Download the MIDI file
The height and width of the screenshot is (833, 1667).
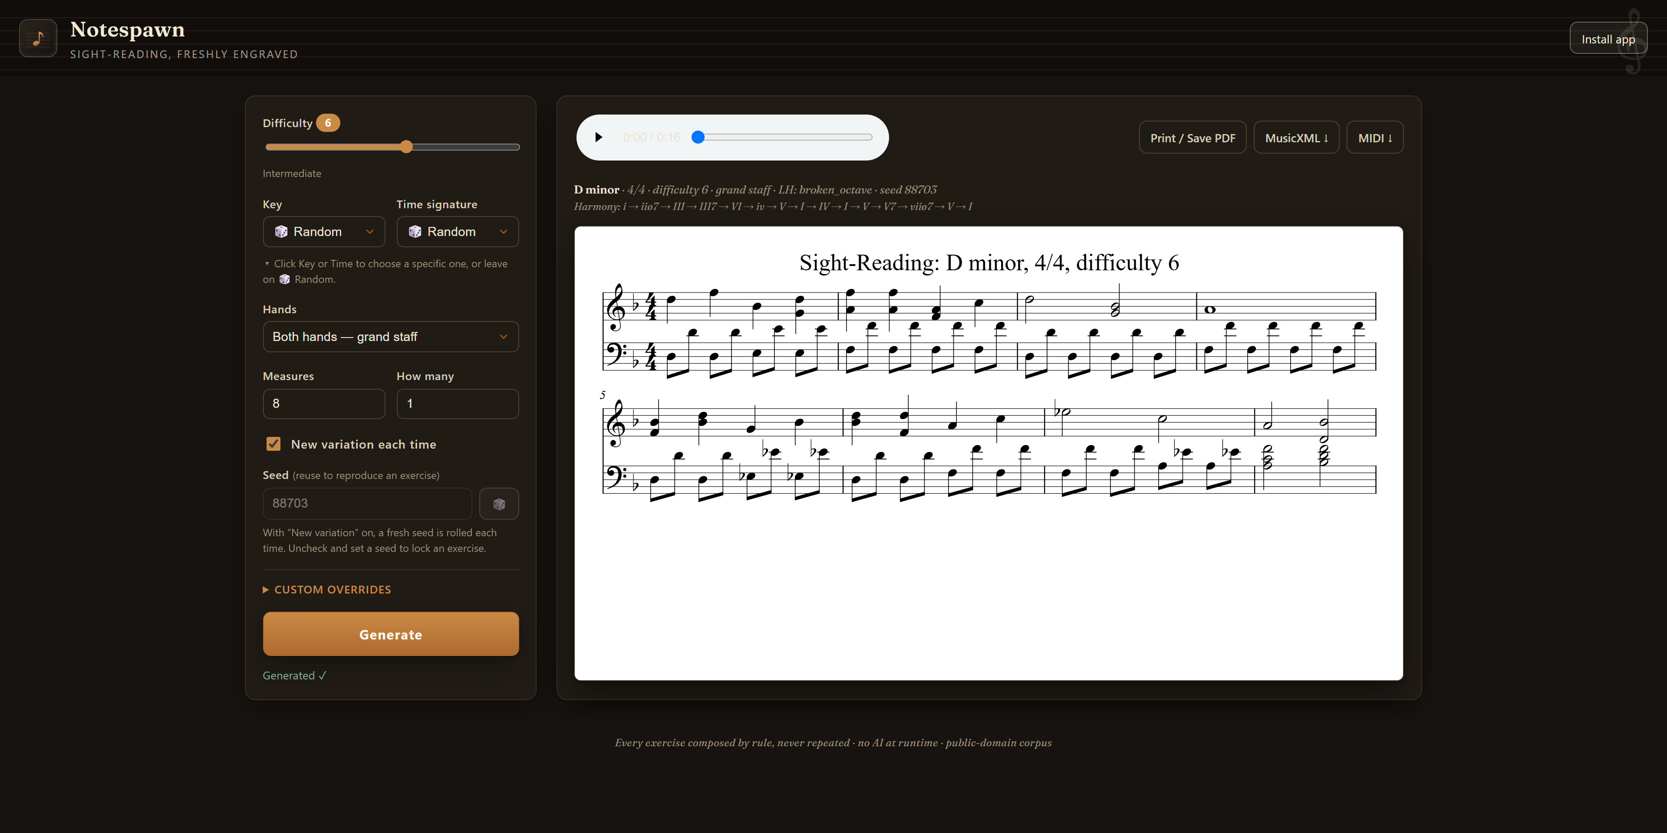(1375, 138)
